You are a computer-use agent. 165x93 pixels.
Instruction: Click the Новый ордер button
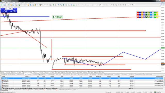(23, 5)
